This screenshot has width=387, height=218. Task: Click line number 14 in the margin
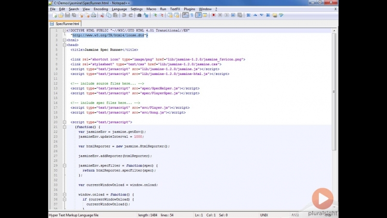pyautogui.click(x=55, y=93)
